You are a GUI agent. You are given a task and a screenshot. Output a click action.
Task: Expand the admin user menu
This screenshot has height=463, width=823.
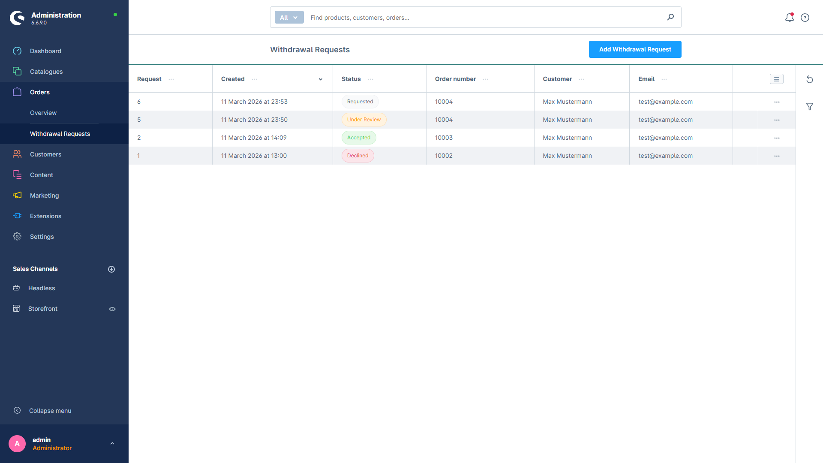click(x=112, y=444)
